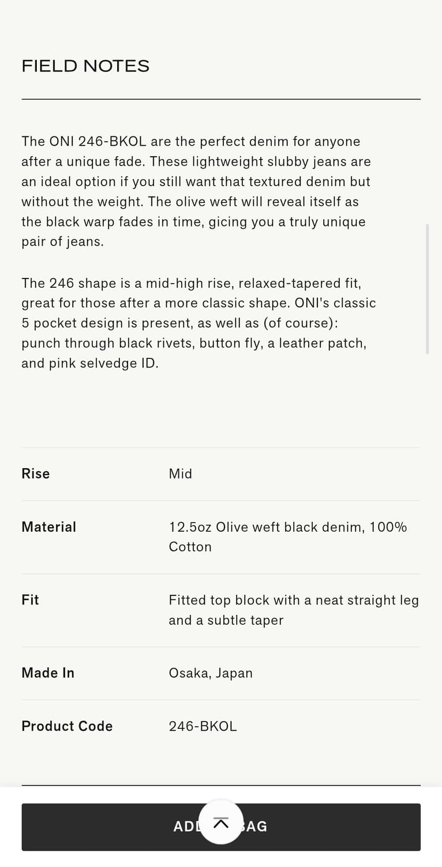Select the Product Code 246-BKOL value
442x867 pixels.
(x=203, y=726)
